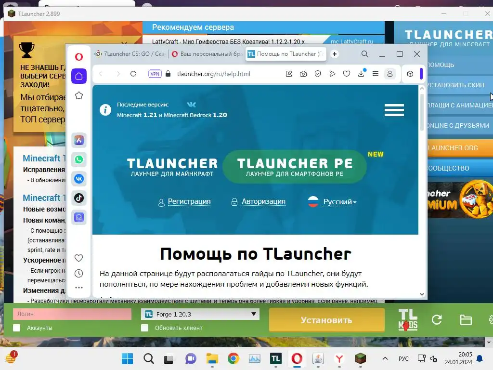Open File Explorer from the taskbar
The height and width of the screenshot is (370, 493).
pyautogui.click(x=212, y=358)
